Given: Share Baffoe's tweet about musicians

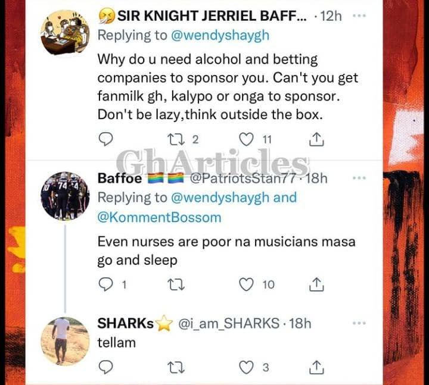Looking at the screenshot, I should (316, 284).
